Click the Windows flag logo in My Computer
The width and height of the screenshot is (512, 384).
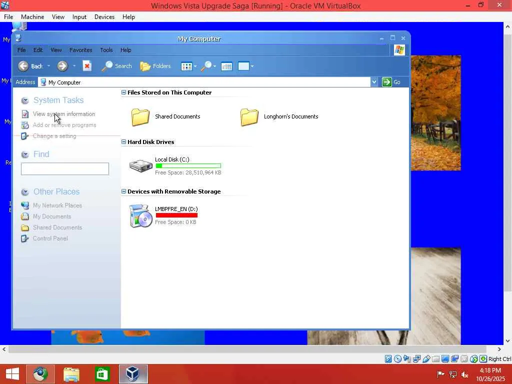coord(399,50)
